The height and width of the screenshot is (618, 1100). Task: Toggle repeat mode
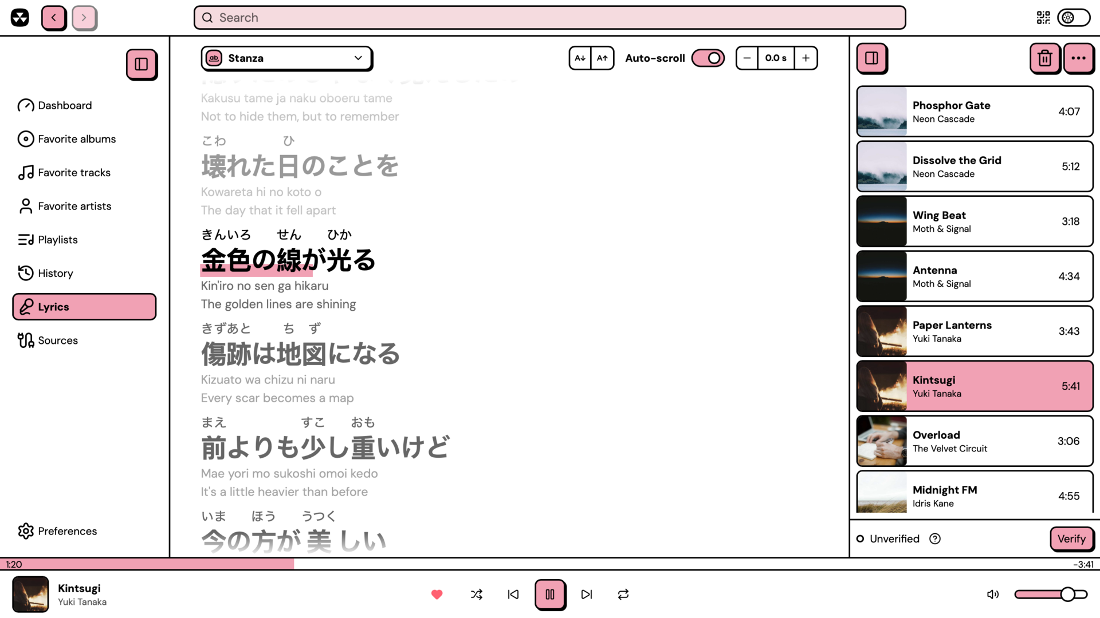pyautogui.click(x=623, y=595)
